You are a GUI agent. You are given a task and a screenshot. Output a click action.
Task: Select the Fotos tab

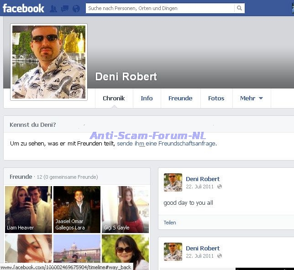pos(216,98)
